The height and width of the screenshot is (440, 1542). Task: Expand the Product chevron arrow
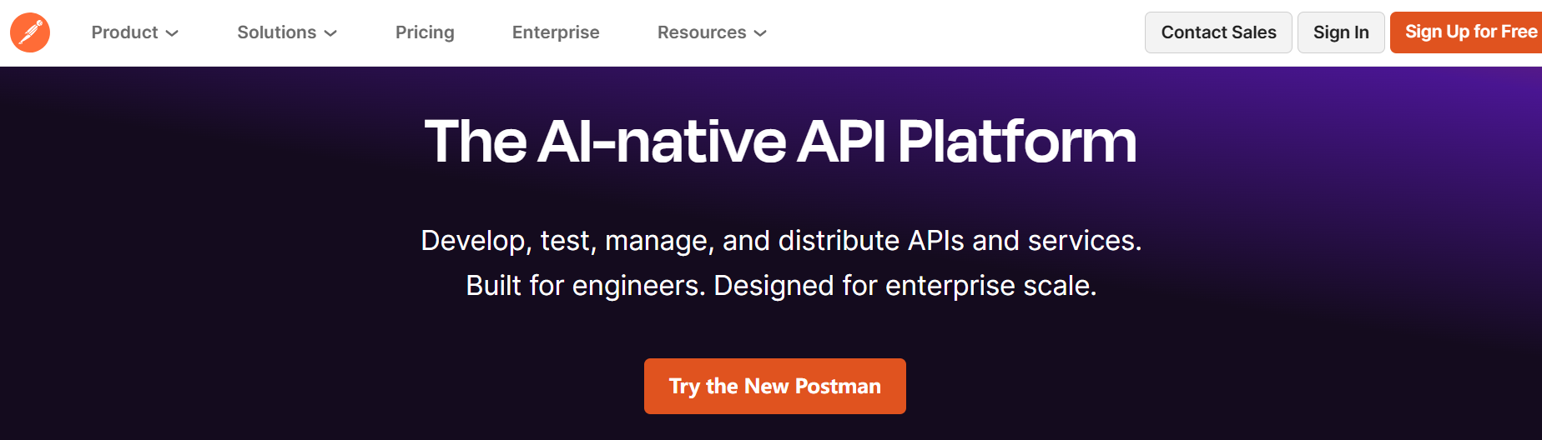click(x=172, y=33)
